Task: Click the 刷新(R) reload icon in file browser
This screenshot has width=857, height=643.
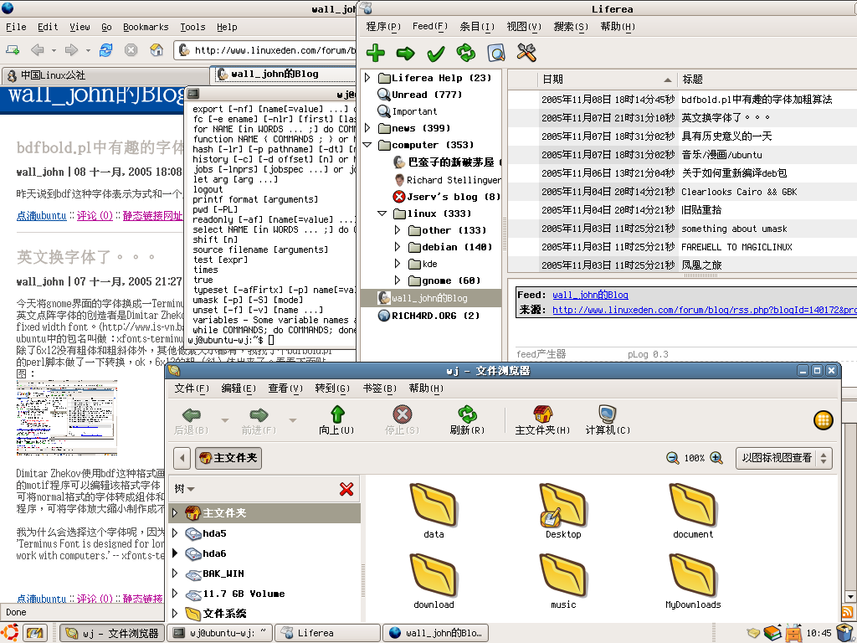Action: [x=467, y=419]
